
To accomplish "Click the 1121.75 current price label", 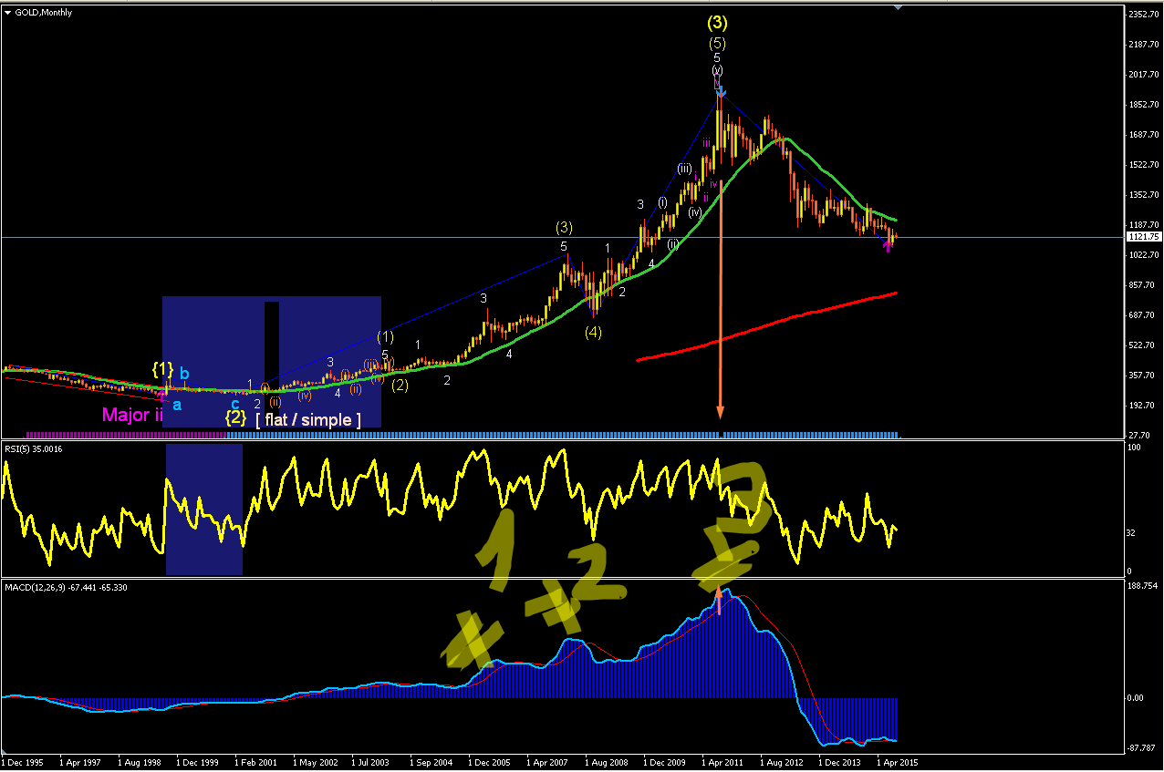I will (1143, 237).
